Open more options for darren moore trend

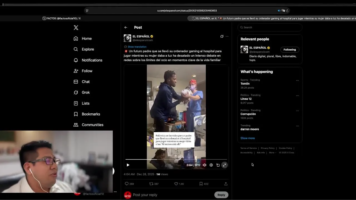(297, 126)
